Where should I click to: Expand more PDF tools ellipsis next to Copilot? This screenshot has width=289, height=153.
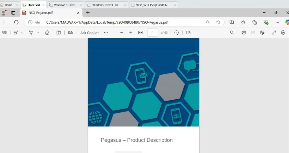pyautogui.click(x=106, y=33)
